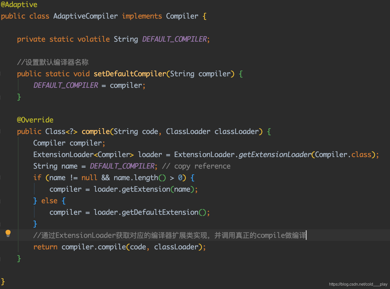Click the Chinese comment about ExtensionLoader
The width and height of the screenshot is (390, 289).
[170, 235]
